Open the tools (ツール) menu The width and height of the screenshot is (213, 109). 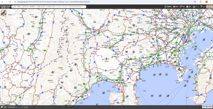tap(196, 6)
